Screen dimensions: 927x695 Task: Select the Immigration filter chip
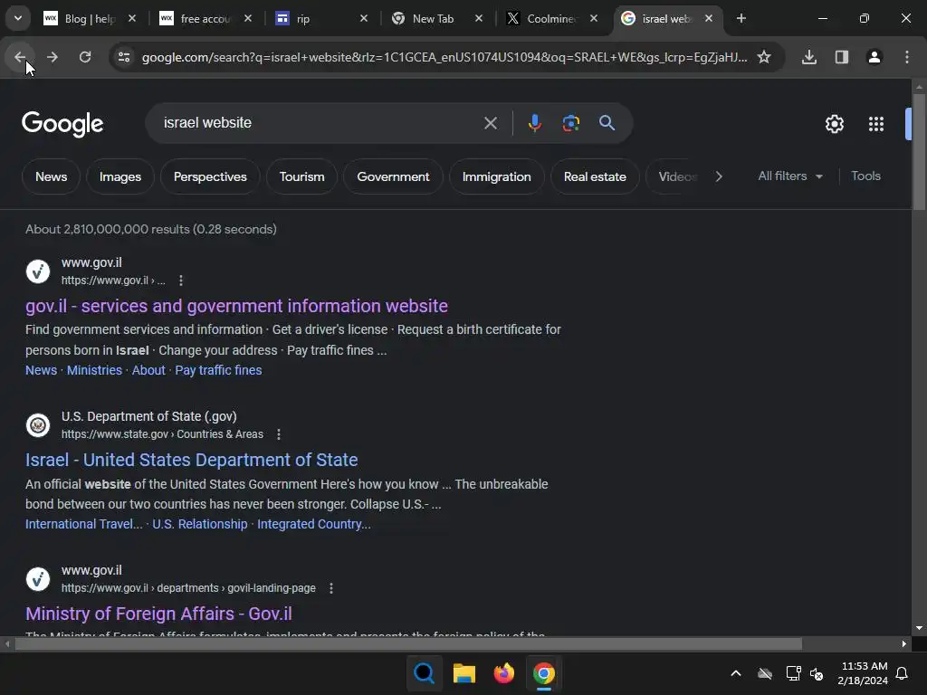pos(497,176)
